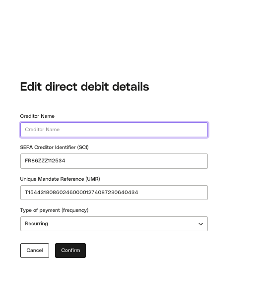
Task: Open the Type of payment dropdown
Action: click(114, 224)
